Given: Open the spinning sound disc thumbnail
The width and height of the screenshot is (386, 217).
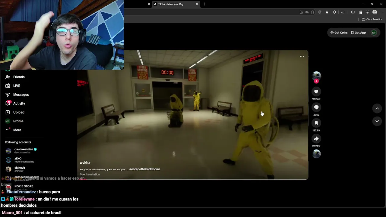Looking at the screenshot, I should click(x=316, y=154).
